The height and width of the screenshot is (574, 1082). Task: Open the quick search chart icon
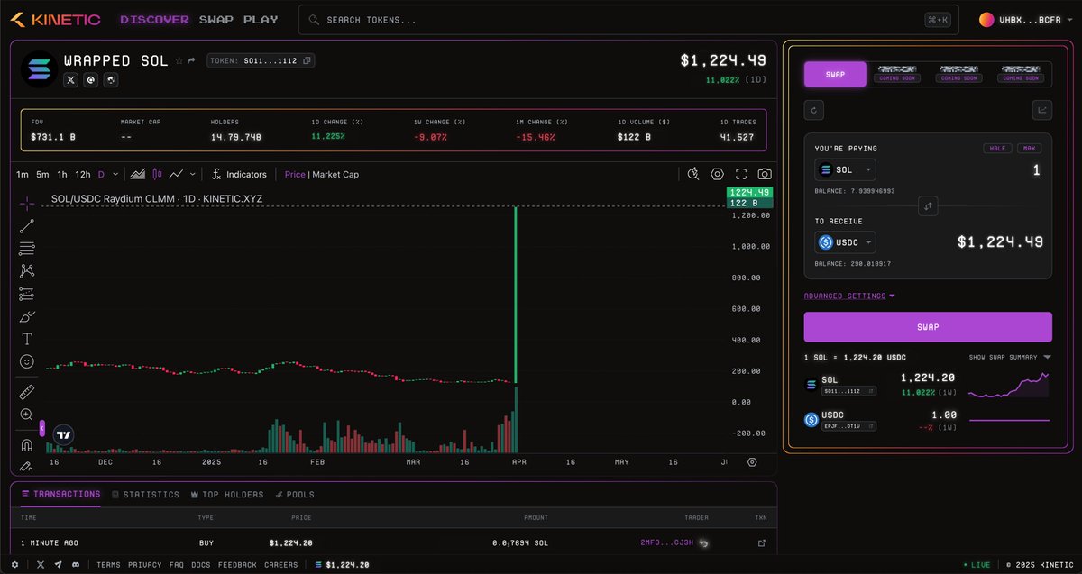pos(692,174)
